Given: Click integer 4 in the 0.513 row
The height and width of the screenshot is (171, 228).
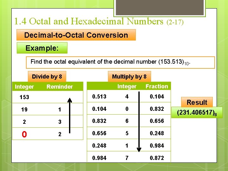Looking at the screenshot, I should [127, 96].
